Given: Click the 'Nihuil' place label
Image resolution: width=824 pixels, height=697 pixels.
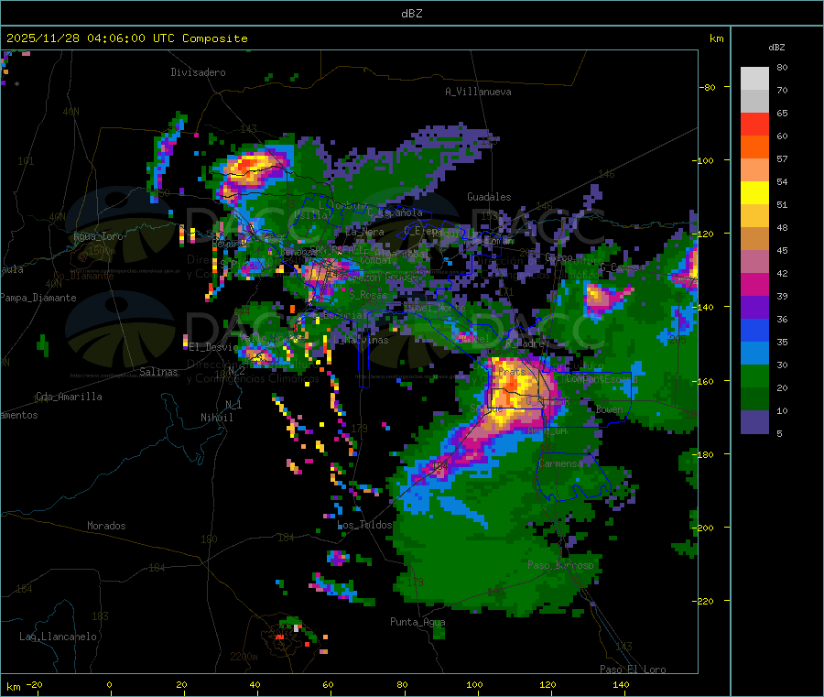Looking at the screenshot, I should pos(217,418).
